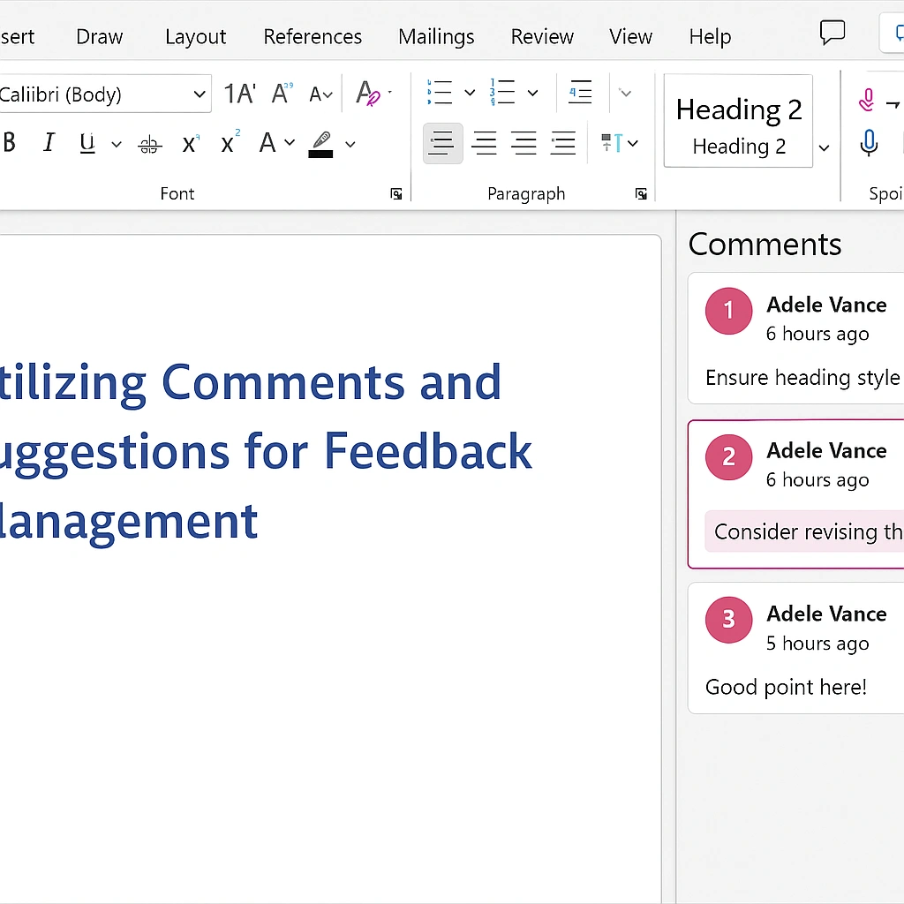Click the Comments pane title

(x=765, y=244)
